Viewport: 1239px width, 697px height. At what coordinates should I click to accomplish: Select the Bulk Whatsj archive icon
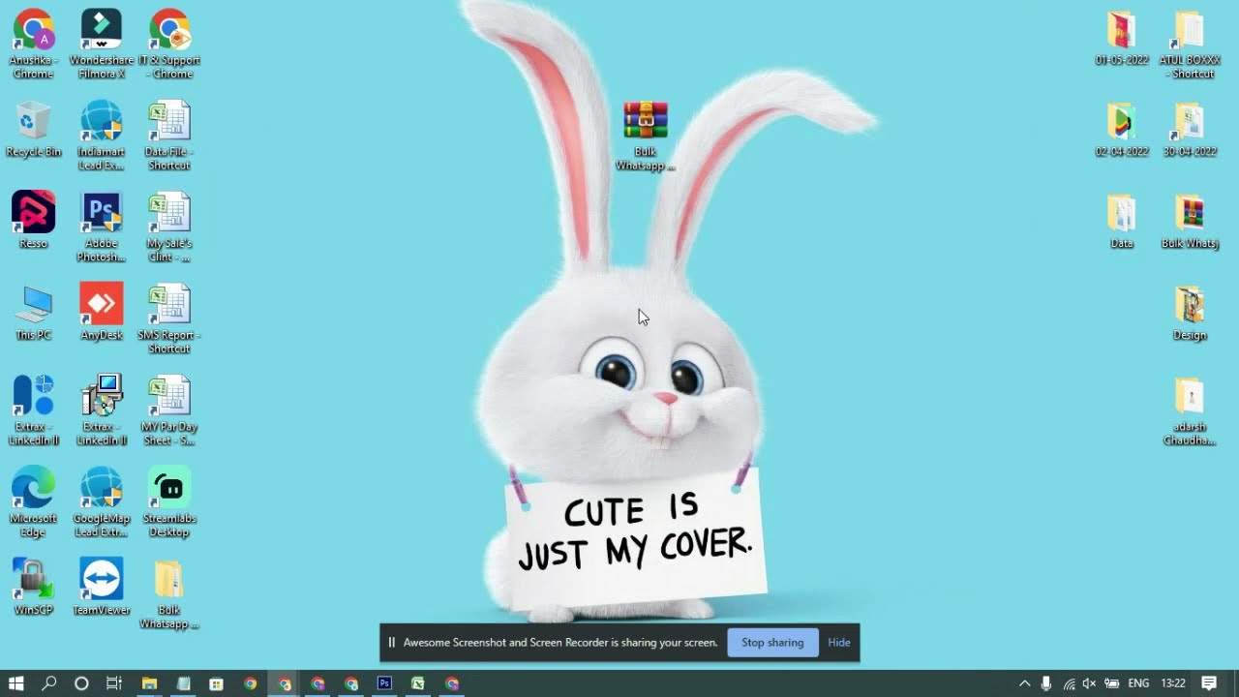click(x=1190, y=222)
